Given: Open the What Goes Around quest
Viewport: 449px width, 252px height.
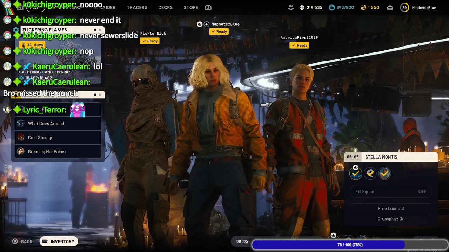Looking at the screenshot, I should point(58,124).
